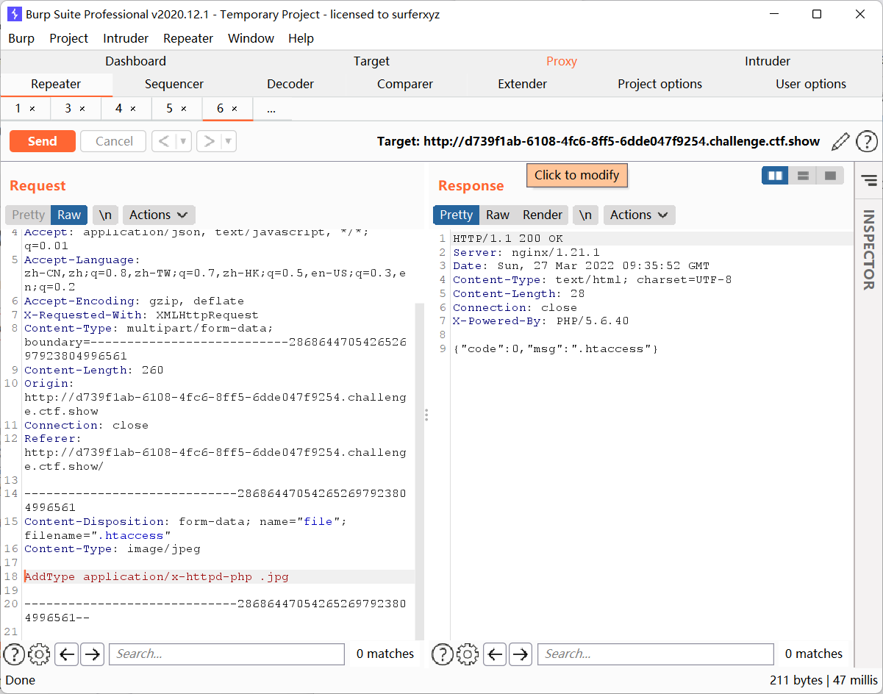
Task: Switch to the Decoder tab
Action: [290, 84]
